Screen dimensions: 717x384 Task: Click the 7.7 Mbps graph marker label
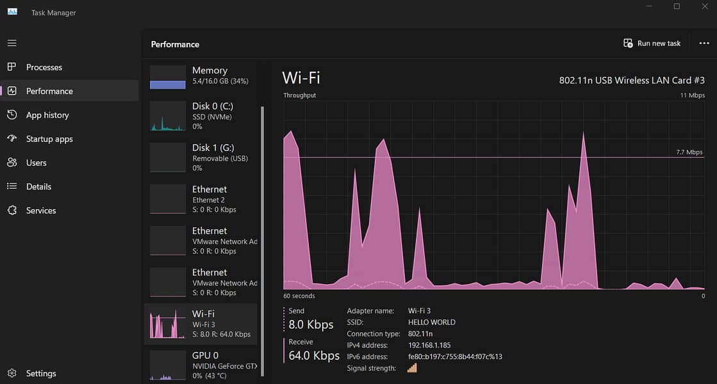tap(689, 152)
